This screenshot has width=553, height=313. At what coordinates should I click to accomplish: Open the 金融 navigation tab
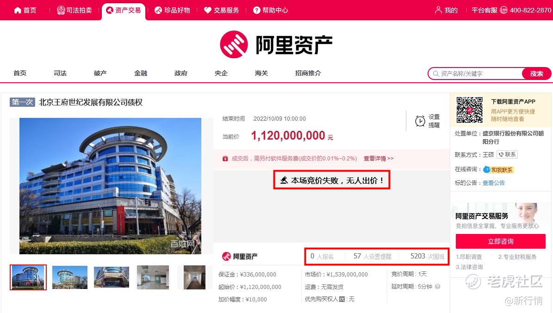140,73
